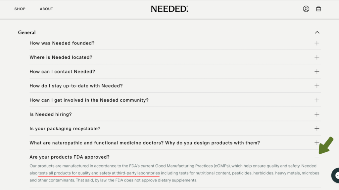This screenshot has width=339, height=190.
Task: Open the ABOUT menu
Action: click(x=46, y=9)
